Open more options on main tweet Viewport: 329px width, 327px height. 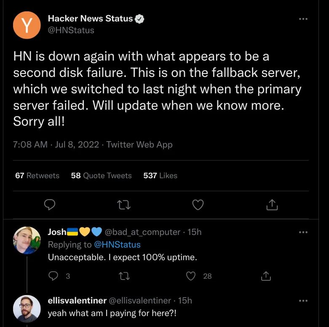click(303, 19)
